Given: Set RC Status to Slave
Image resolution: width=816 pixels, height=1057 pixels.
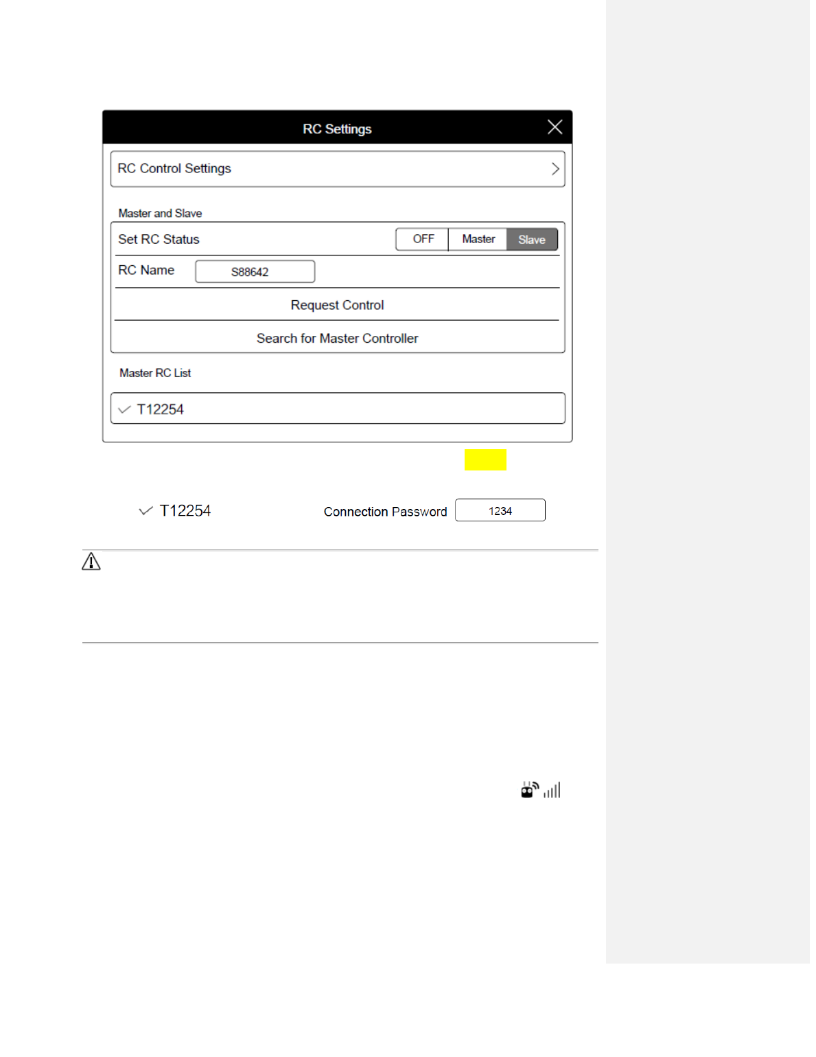Looking at the screenshot, I should [532, 240].
